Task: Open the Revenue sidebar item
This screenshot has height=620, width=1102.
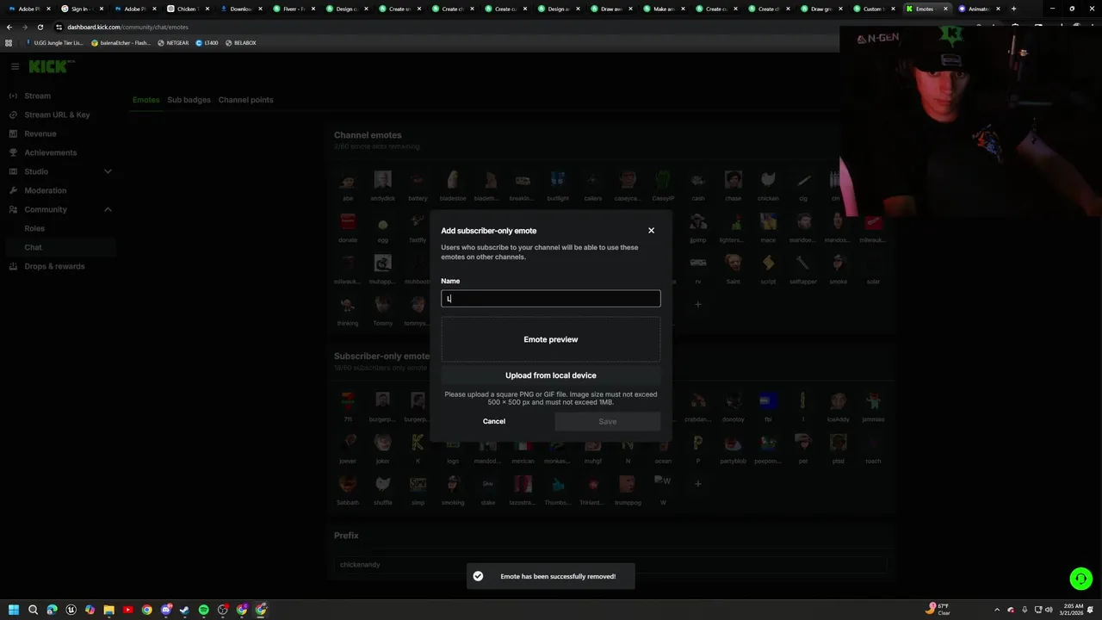Action: [40, 133]
